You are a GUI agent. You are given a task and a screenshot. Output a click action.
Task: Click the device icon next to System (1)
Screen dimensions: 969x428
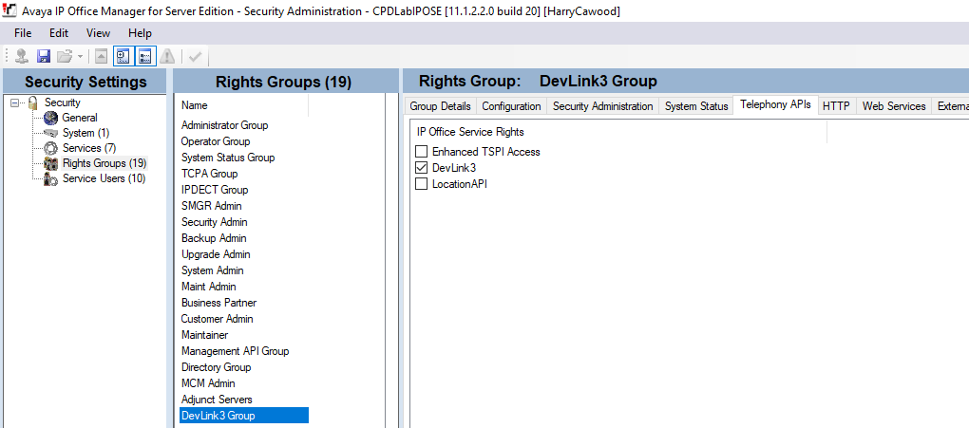click(x=50, y=133)
